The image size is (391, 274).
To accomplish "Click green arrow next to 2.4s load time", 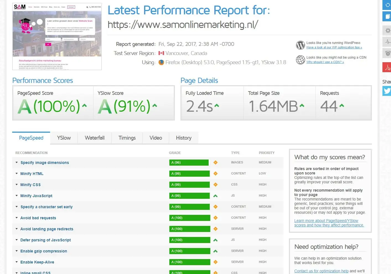I will coord(217,105).
